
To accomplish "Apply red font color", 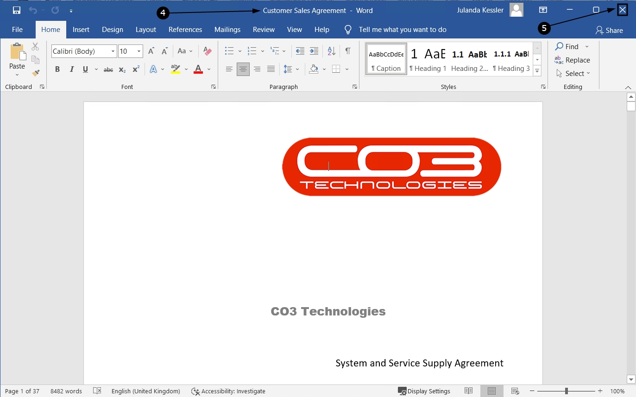I will click(198, 69).
